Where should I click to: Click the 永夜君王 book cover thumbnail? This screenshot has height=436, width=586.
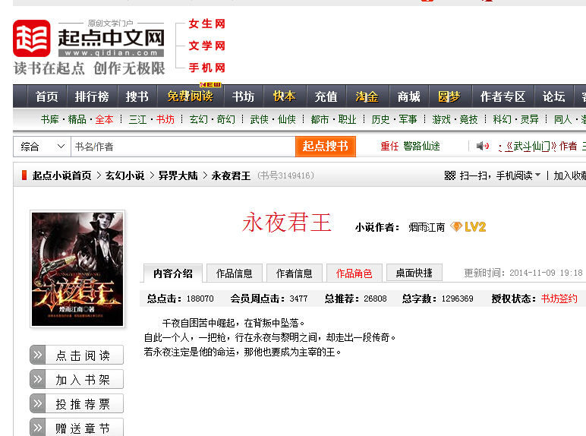[77, 269]
